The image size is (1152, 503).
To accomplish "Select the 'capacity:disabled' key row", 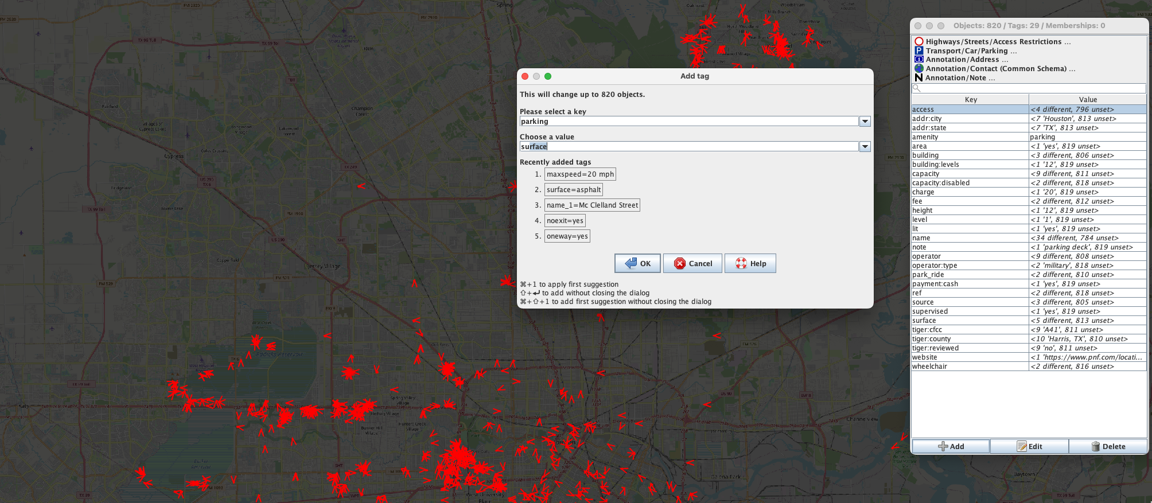I will click(970, 183).
